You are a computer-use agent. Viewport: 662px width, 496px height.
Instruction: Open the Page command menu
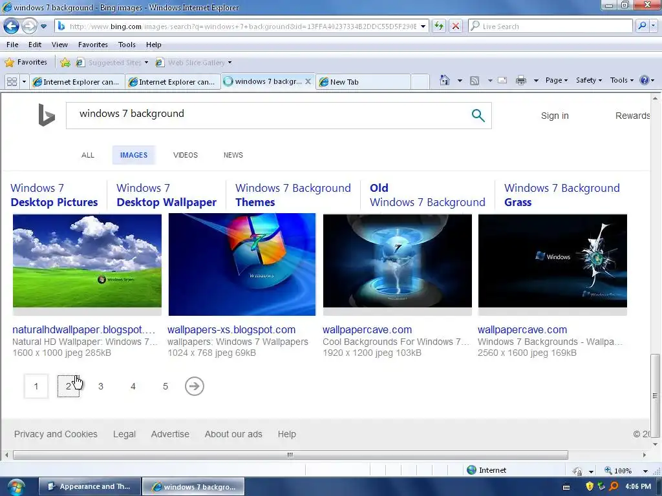pos(557,80)
